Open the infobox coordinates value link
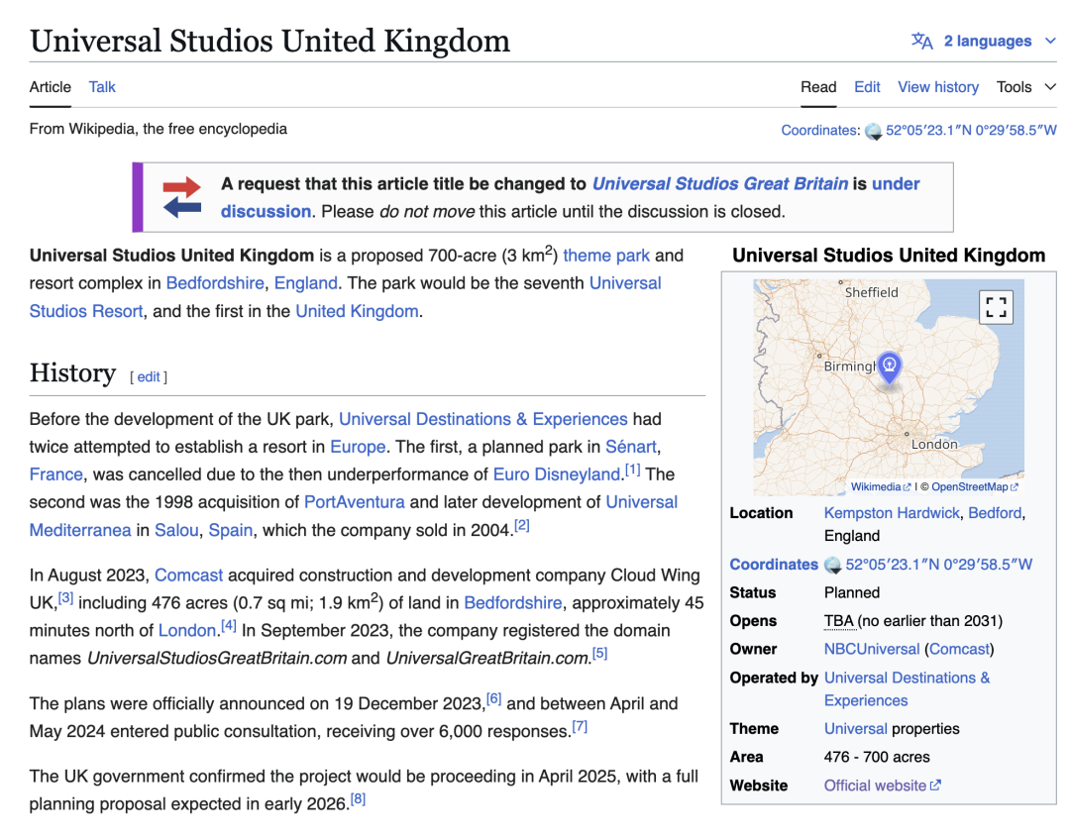The image size is (1070, 839). [x=939, y=565]
